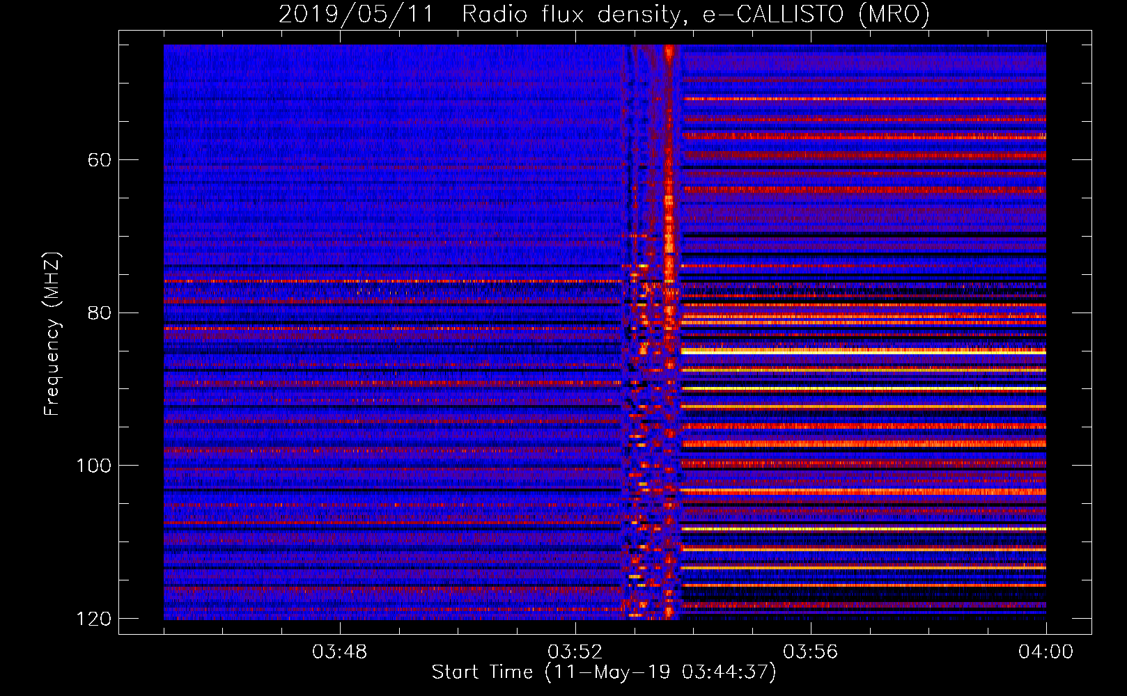The image size is (1127, 696).
Task: Click the 60 frequency tick label
Action: 100,160
